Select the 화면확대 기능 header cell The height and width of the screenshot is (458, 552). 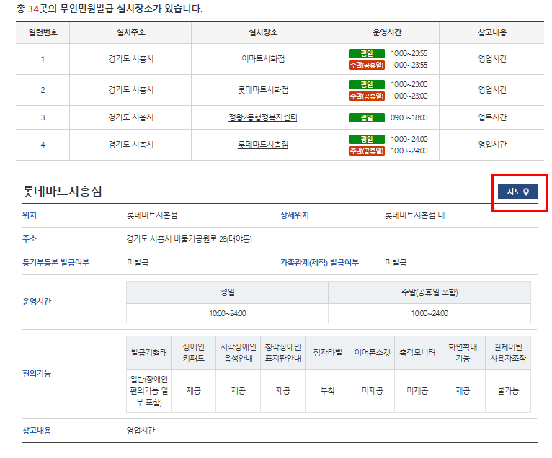[462, 353]
